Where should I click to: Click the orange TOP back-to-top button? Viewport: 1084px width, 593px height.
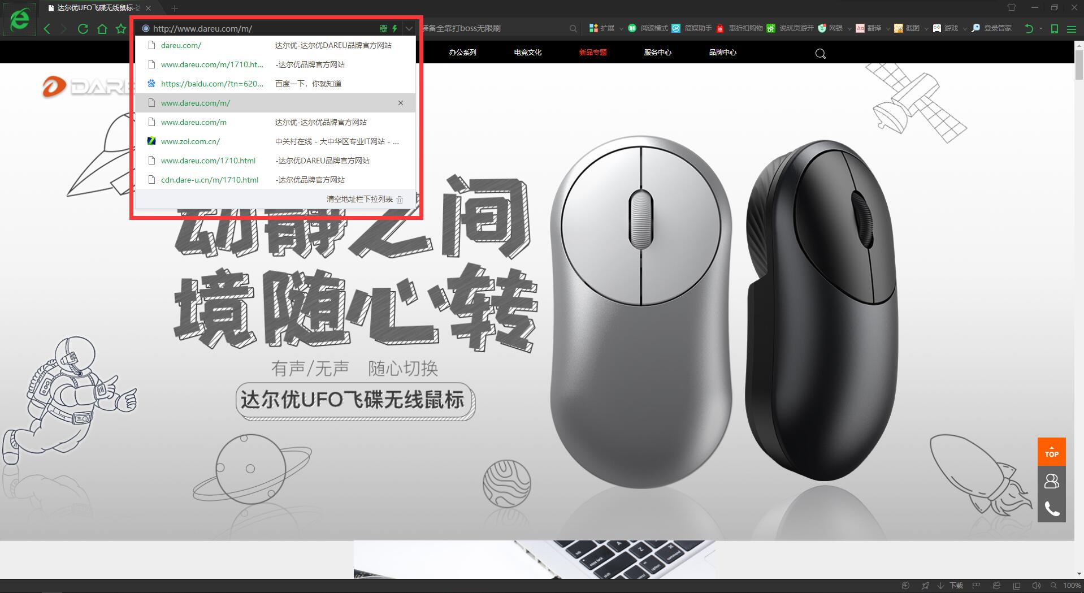[1051, 452]
